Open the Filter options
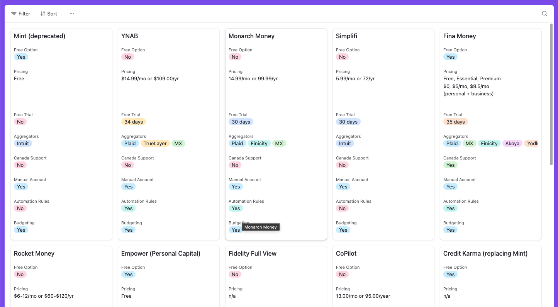The height and width of the screenshot is (307, 558). click(x=21, y=14)
